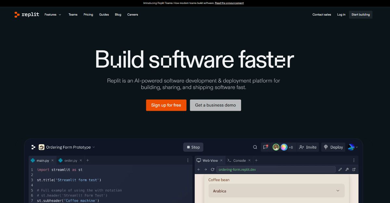
Task: Open the Ordering Form Prototype project dropdown
Action: (x=68, y=147)
